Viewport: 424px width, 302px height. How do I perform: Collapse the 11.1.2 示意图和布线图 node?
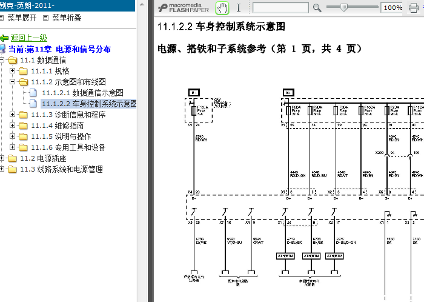pos(12,81)
